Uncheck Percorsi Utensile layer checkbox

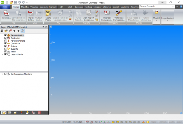click(x=5, y=41)
